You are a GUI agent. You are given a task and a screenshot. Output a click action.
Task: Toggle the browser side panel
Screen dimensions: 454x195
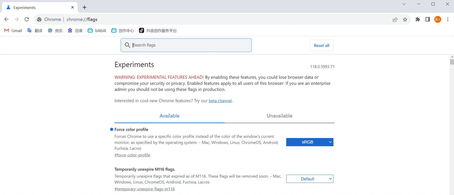click(428, 19)
